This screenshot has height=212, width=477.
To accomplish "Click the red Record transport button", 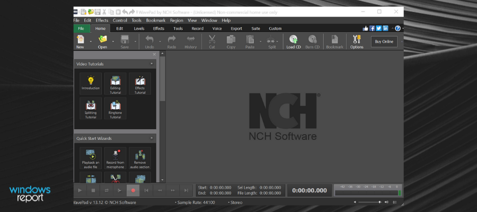I will tap(133, 190).
